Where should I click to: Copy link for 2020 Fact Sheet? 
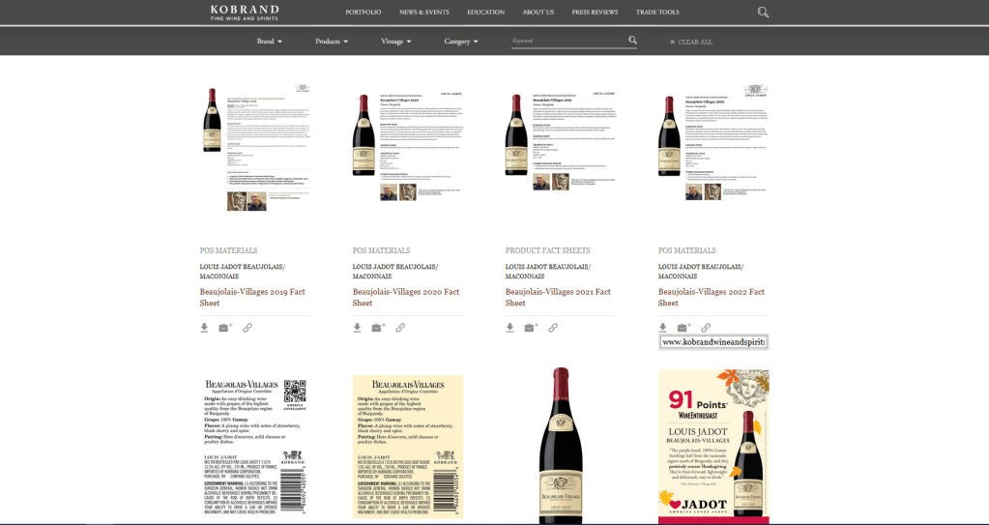[x=400, y=328]
